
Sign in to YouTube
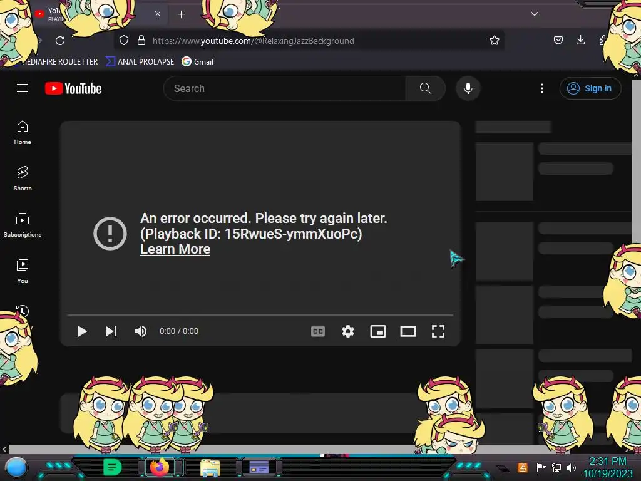(x=590, y=88)
